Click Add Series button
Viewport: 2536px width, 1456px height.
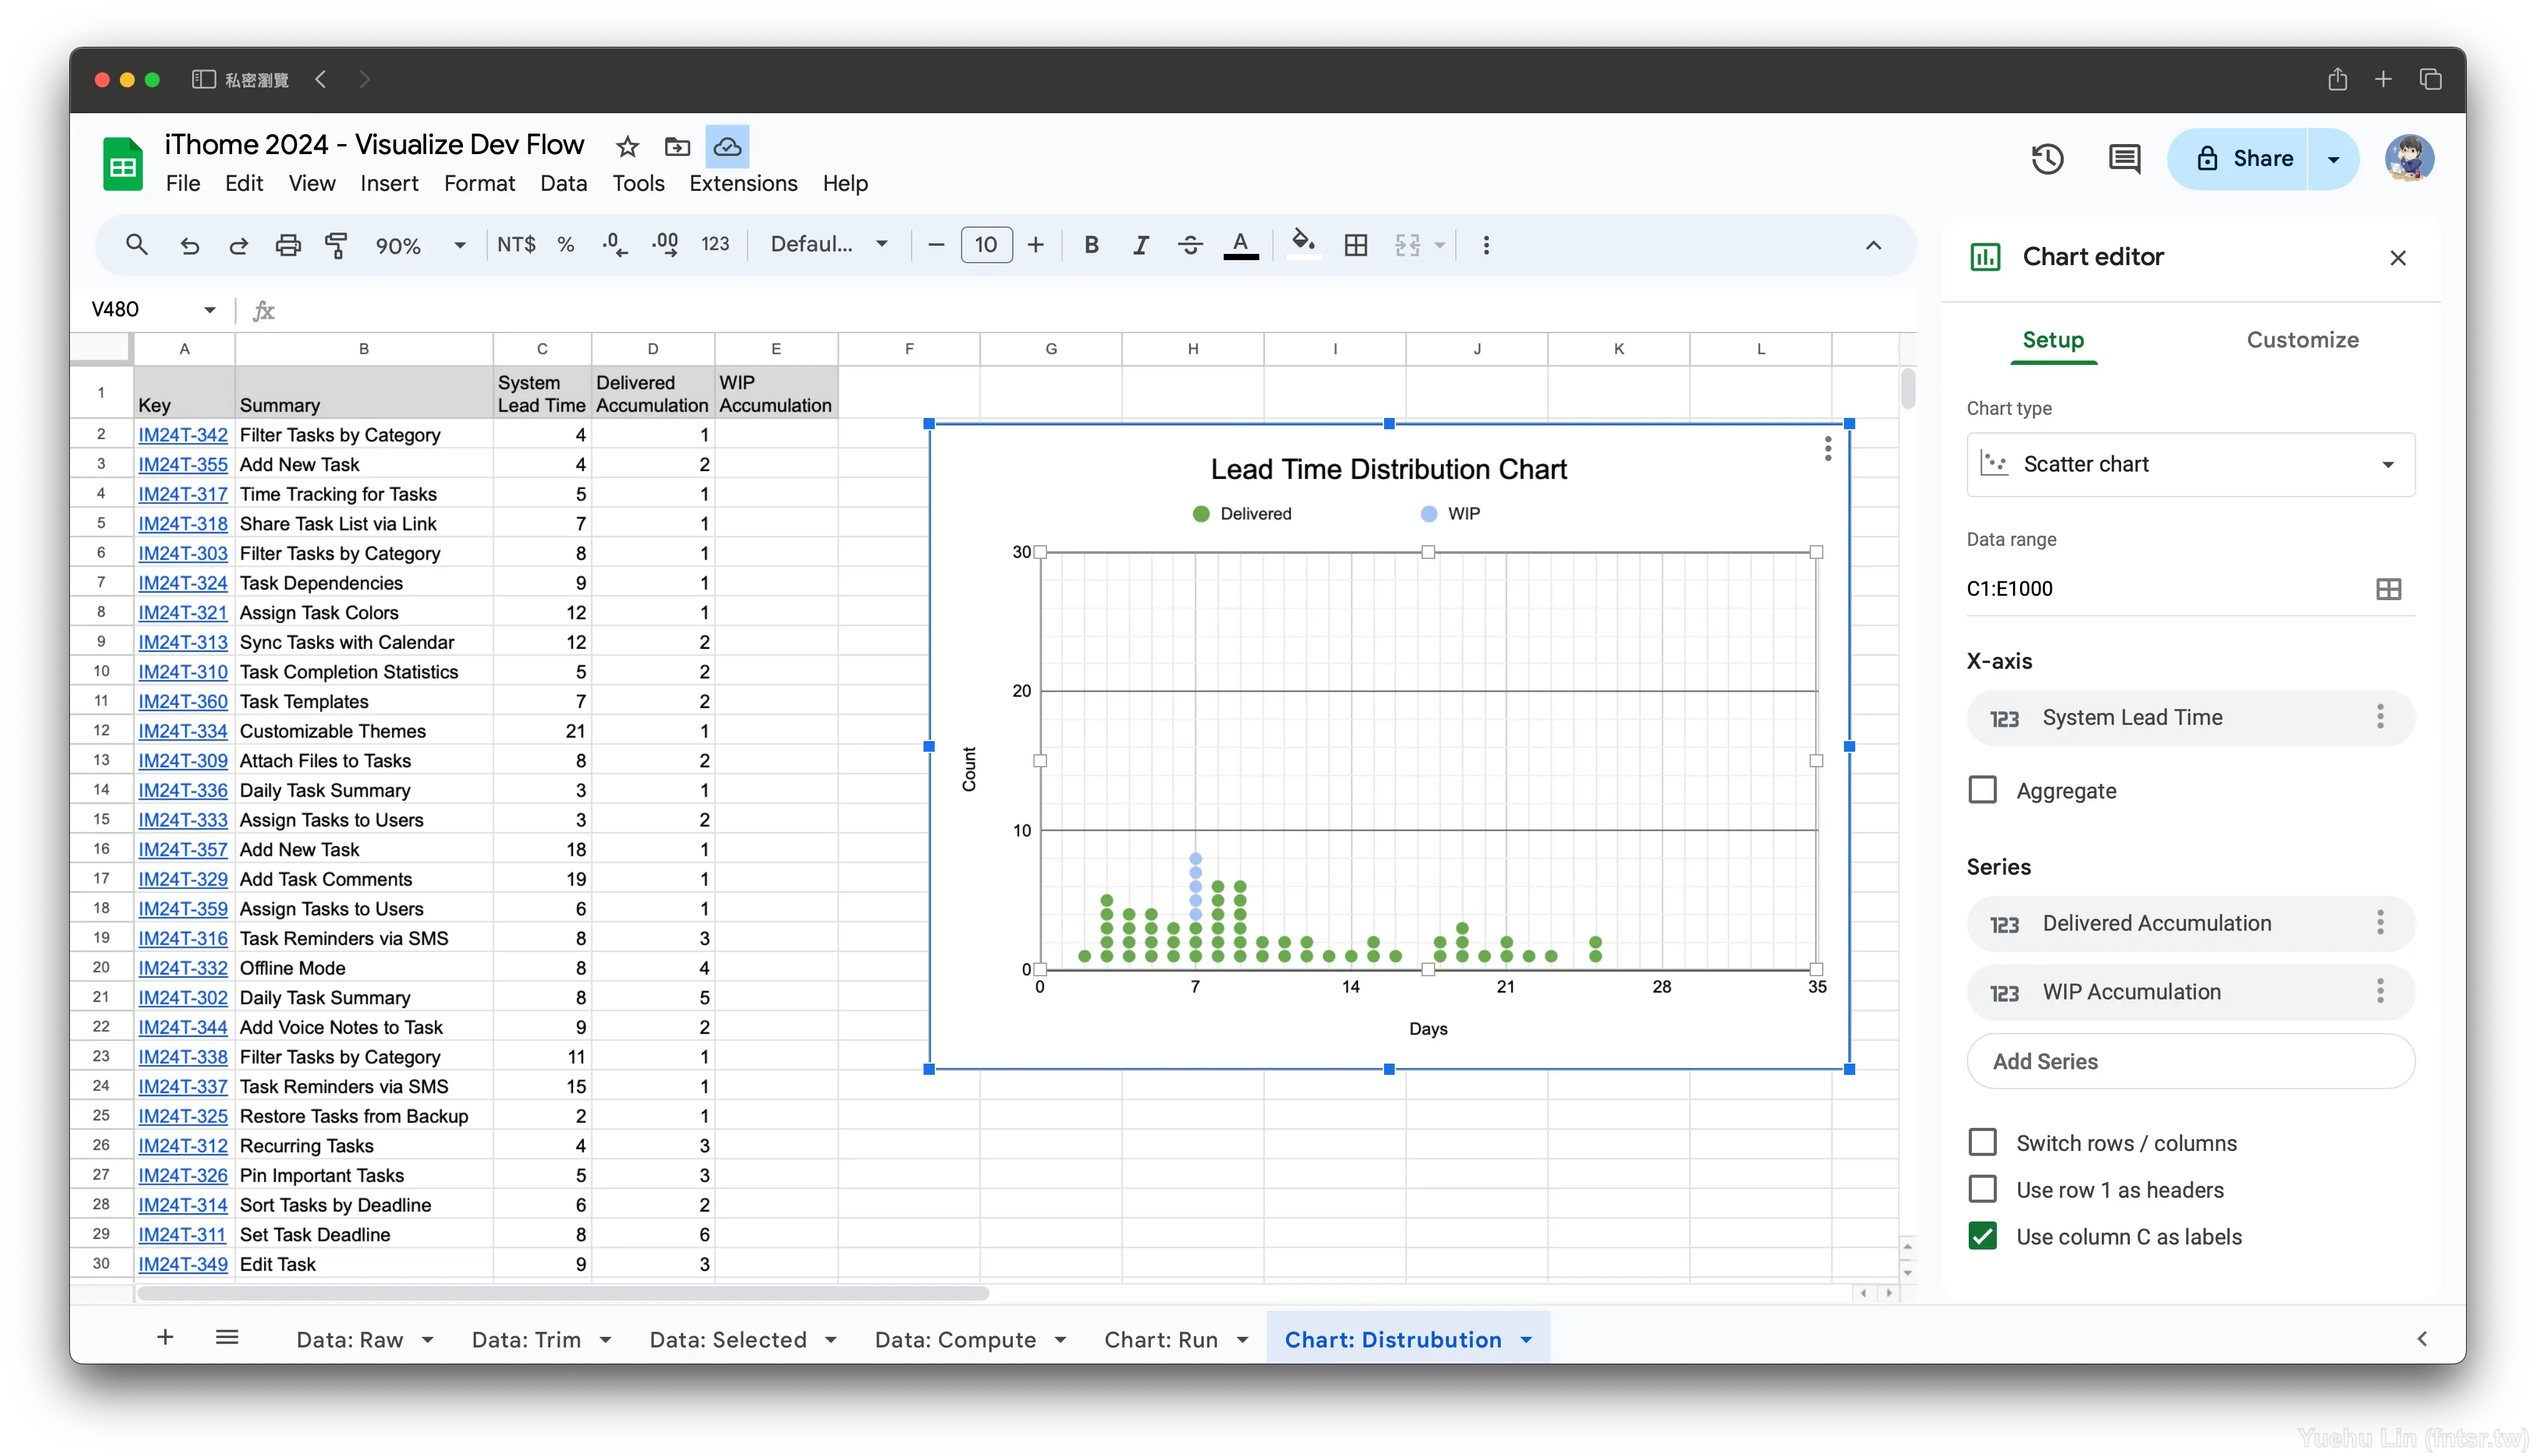[2047, 1060]
